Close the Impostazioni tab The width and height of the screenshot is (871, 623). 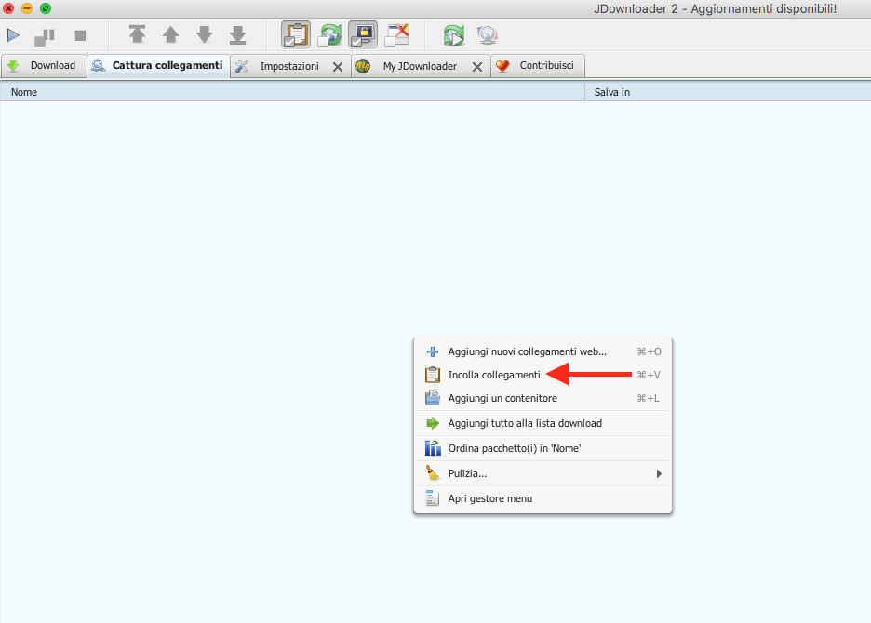[338, 67]
